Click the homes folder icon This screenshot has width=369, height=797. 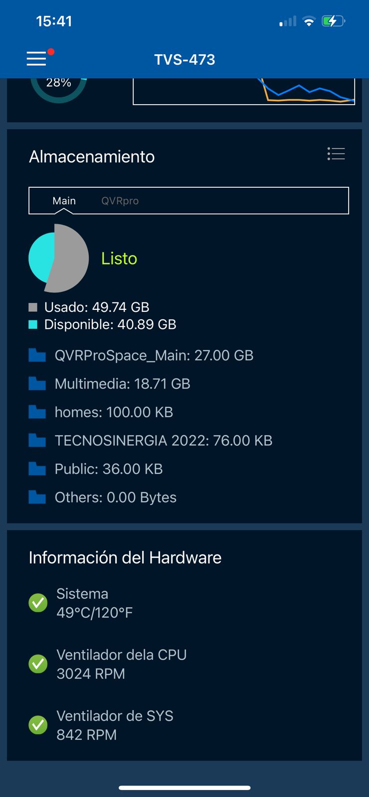coord(37,411)
